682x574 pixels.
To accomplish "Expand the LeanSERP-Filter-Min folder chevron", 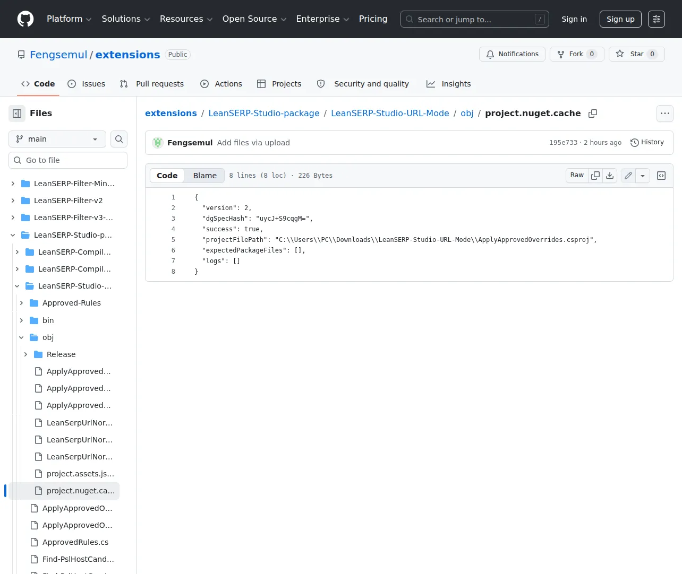I will pyautogui.click(x=13, y=184).
